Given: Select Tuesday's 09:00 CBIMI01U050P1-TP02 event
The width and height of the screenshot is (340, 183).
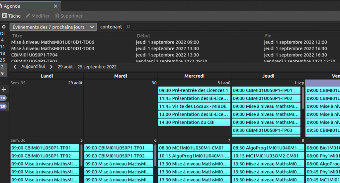Looking at the screenshot, I should pyautogui.click(x=119, y=156).
